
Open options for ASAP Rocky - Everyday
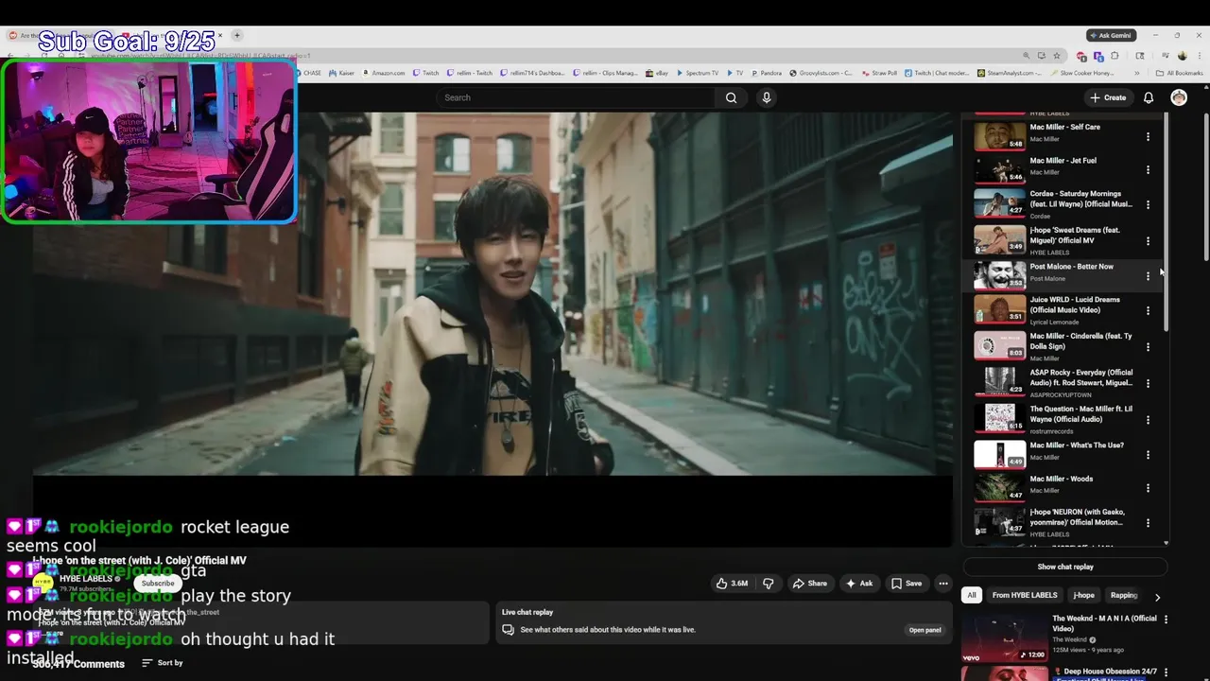pyautogui.click(x=1148, y=383)
